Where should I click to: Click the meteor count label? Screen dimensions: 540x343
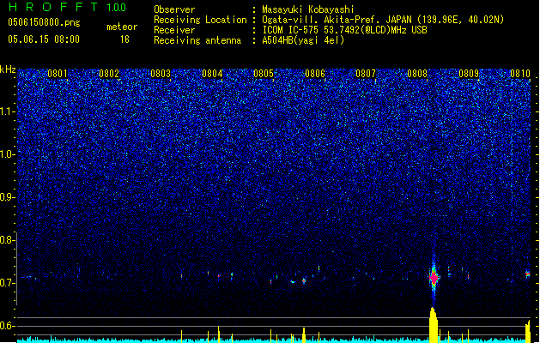click(x=122, y=27)
